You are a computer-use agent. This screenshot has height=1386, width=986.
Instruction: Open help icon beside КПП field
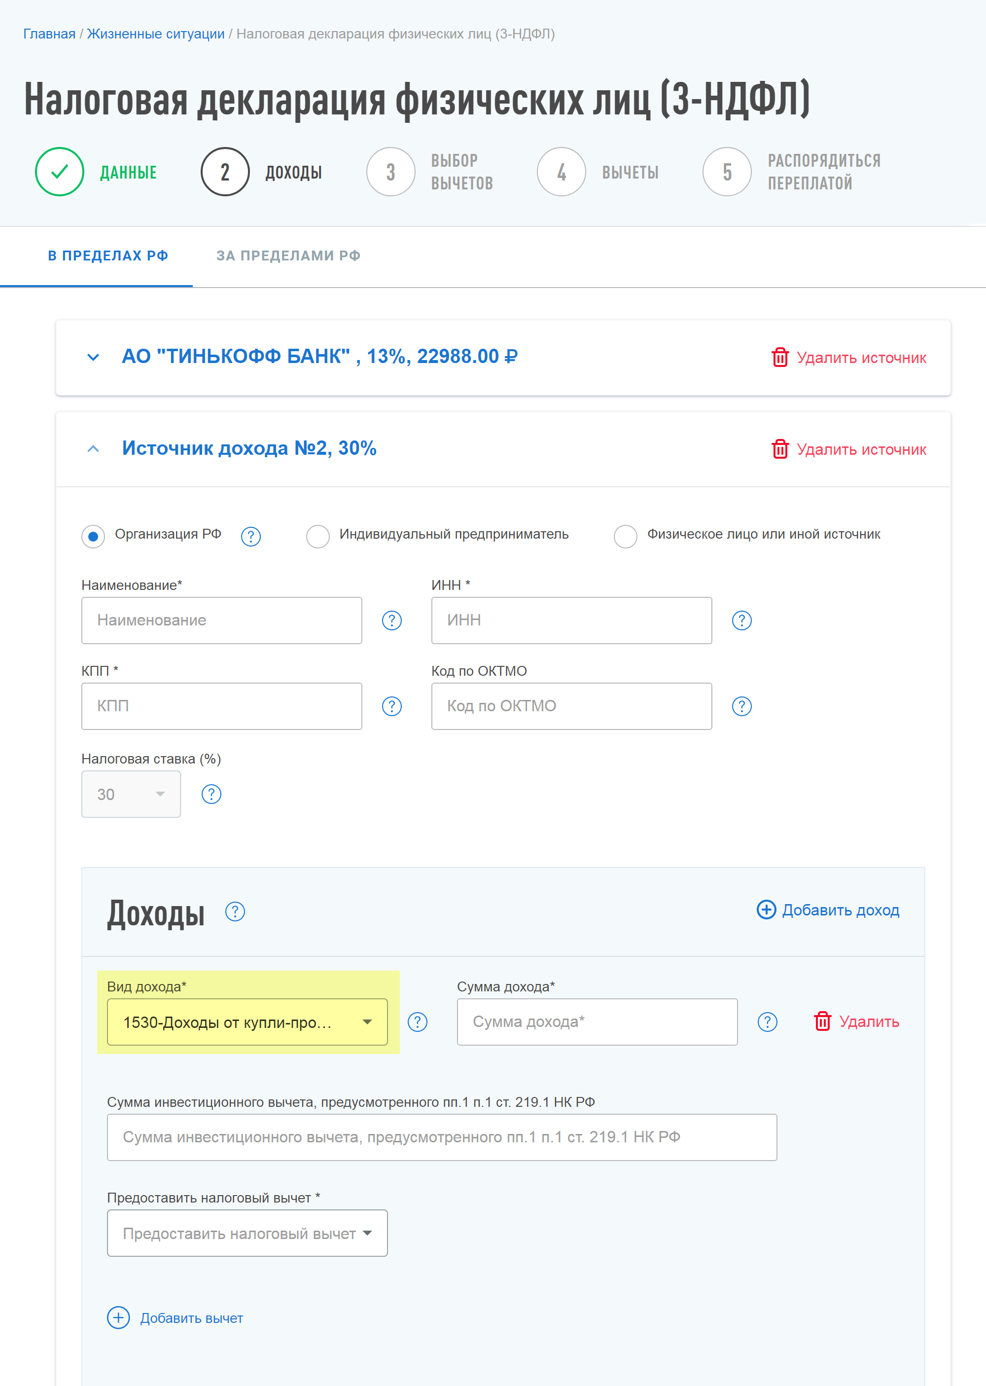391,706
